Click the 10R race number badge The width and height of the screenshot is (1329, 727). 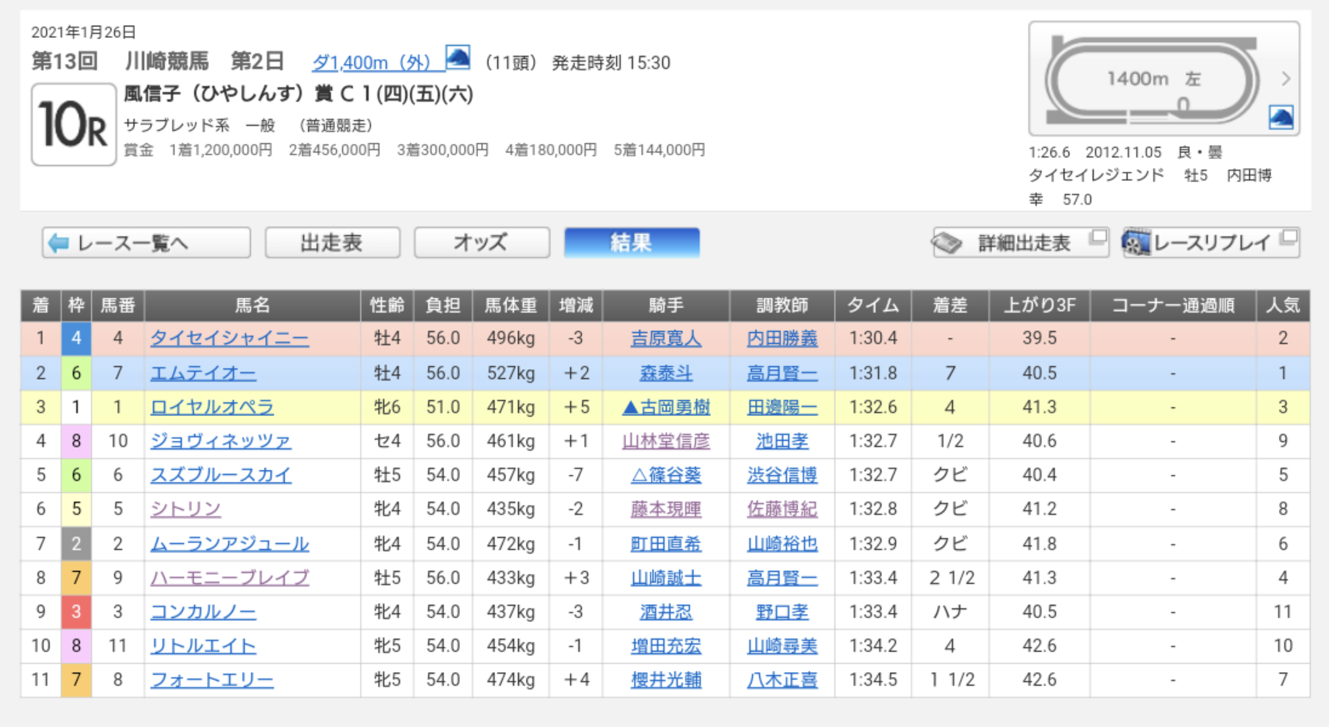coord(74,125)
